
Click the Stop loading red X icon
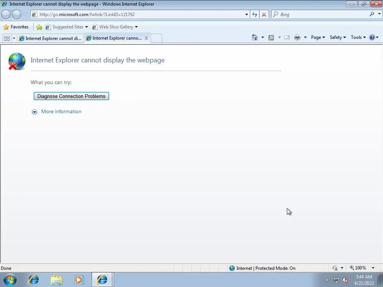click(264, 15)
